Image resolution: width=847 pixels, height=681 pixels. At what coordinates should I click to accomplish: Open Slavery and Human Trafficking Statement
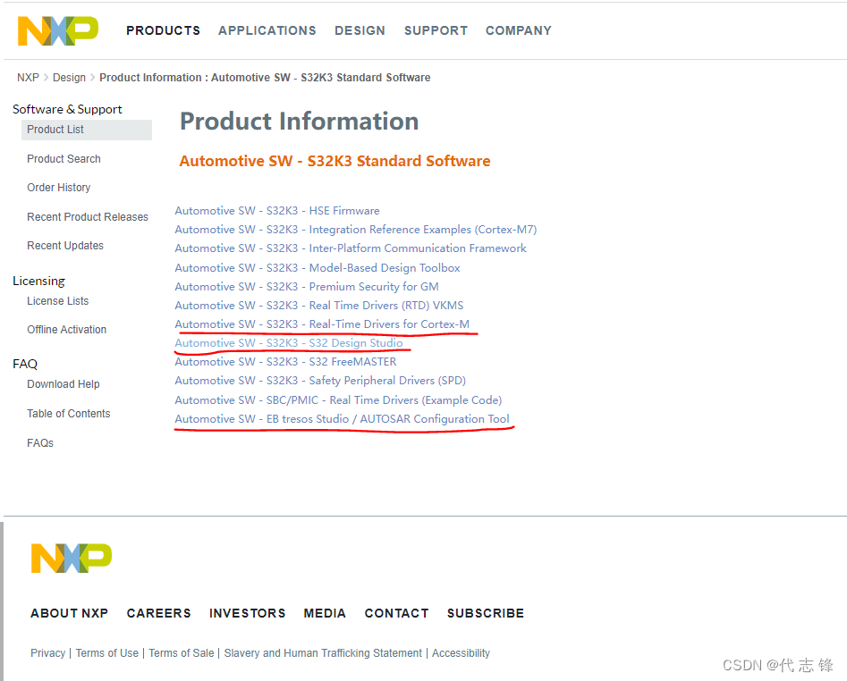tap(323, 653)
